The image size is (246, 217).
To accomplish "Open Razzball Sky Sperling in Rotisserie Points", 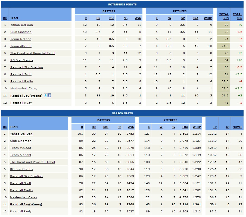I will [27, 67].
